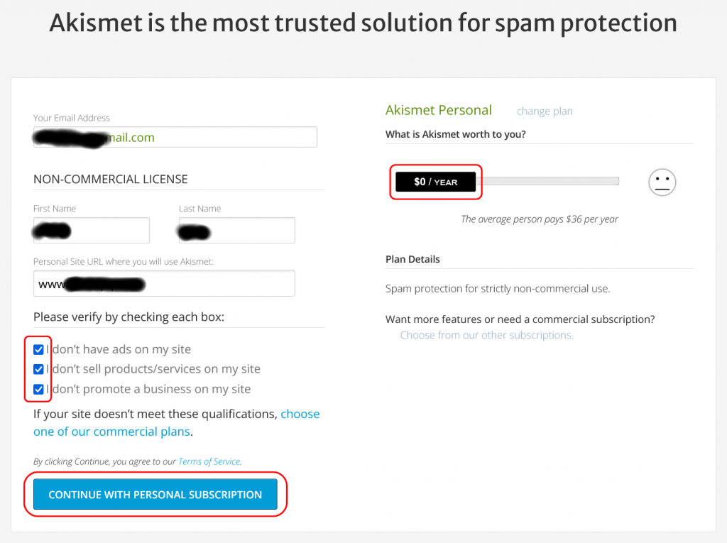
Task: Click the $0 / YEAR slider handle
Action: (x=435, y=182)
